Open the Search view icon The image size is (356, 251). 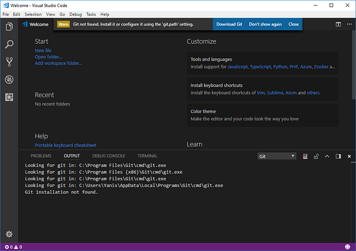coord(9,44)
